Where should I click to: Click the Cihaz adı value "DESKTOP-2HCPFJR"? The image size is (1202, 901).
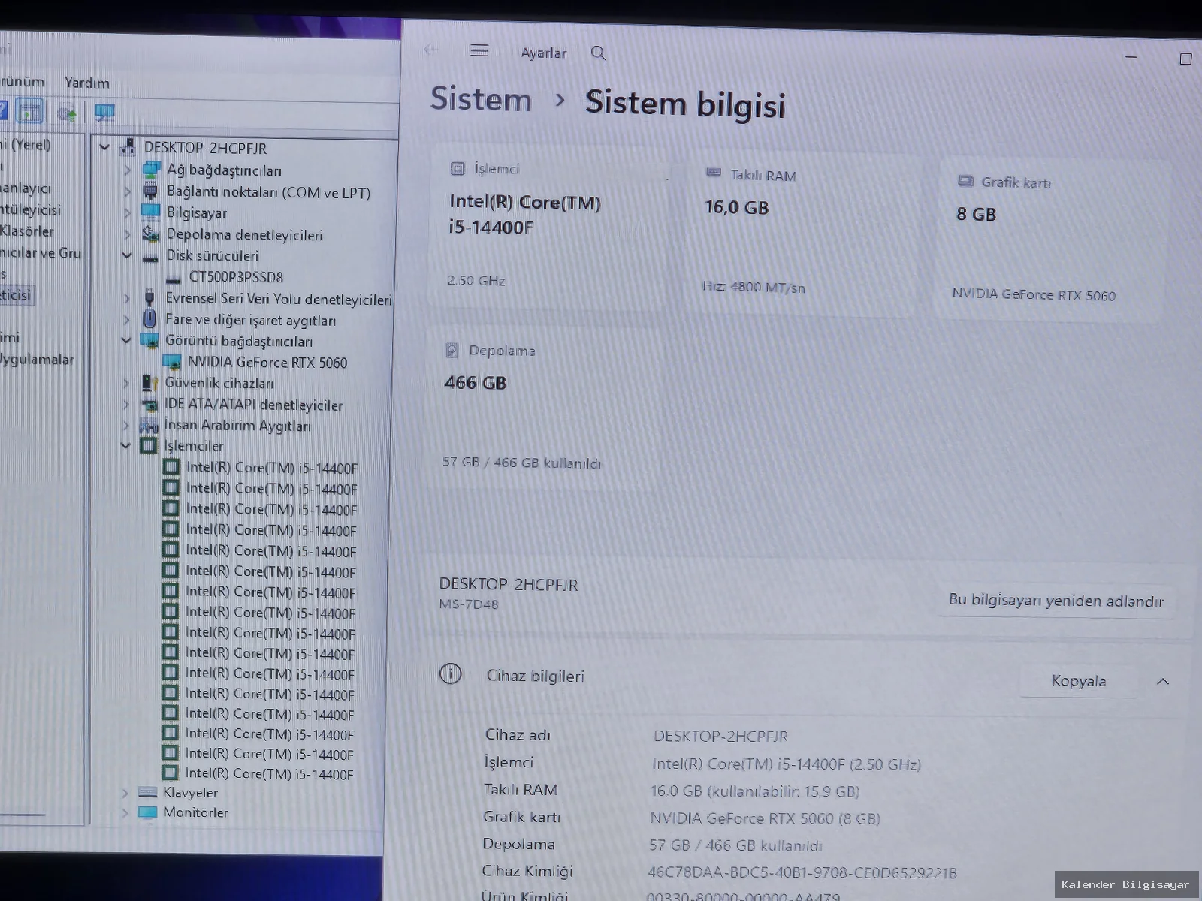click(720, 737)
